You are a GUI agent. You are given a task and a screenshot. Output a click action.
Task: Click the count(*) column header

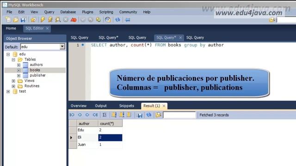[110, 124]
